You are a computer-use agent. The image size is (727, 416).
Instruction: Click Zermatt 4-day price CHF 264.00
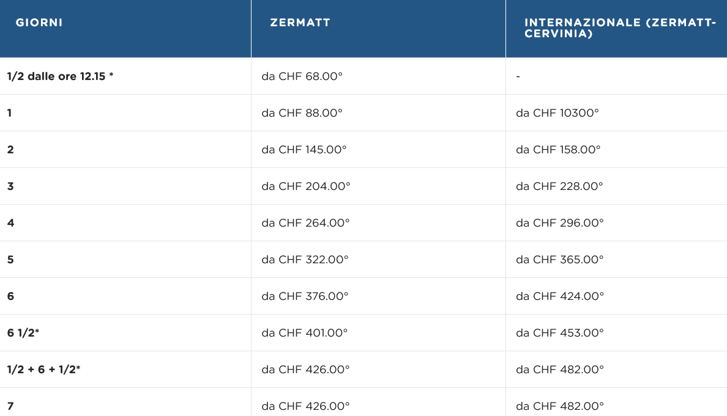tap(305, 222)
